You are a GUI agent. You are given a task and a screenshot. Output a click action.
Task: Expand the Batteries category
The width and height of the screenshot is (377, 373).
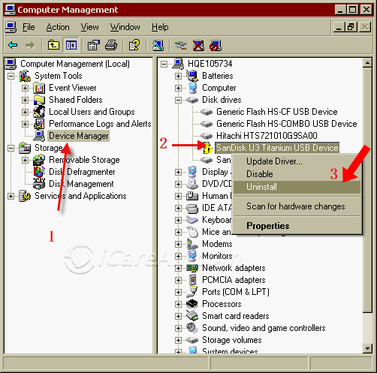point(178,76)
